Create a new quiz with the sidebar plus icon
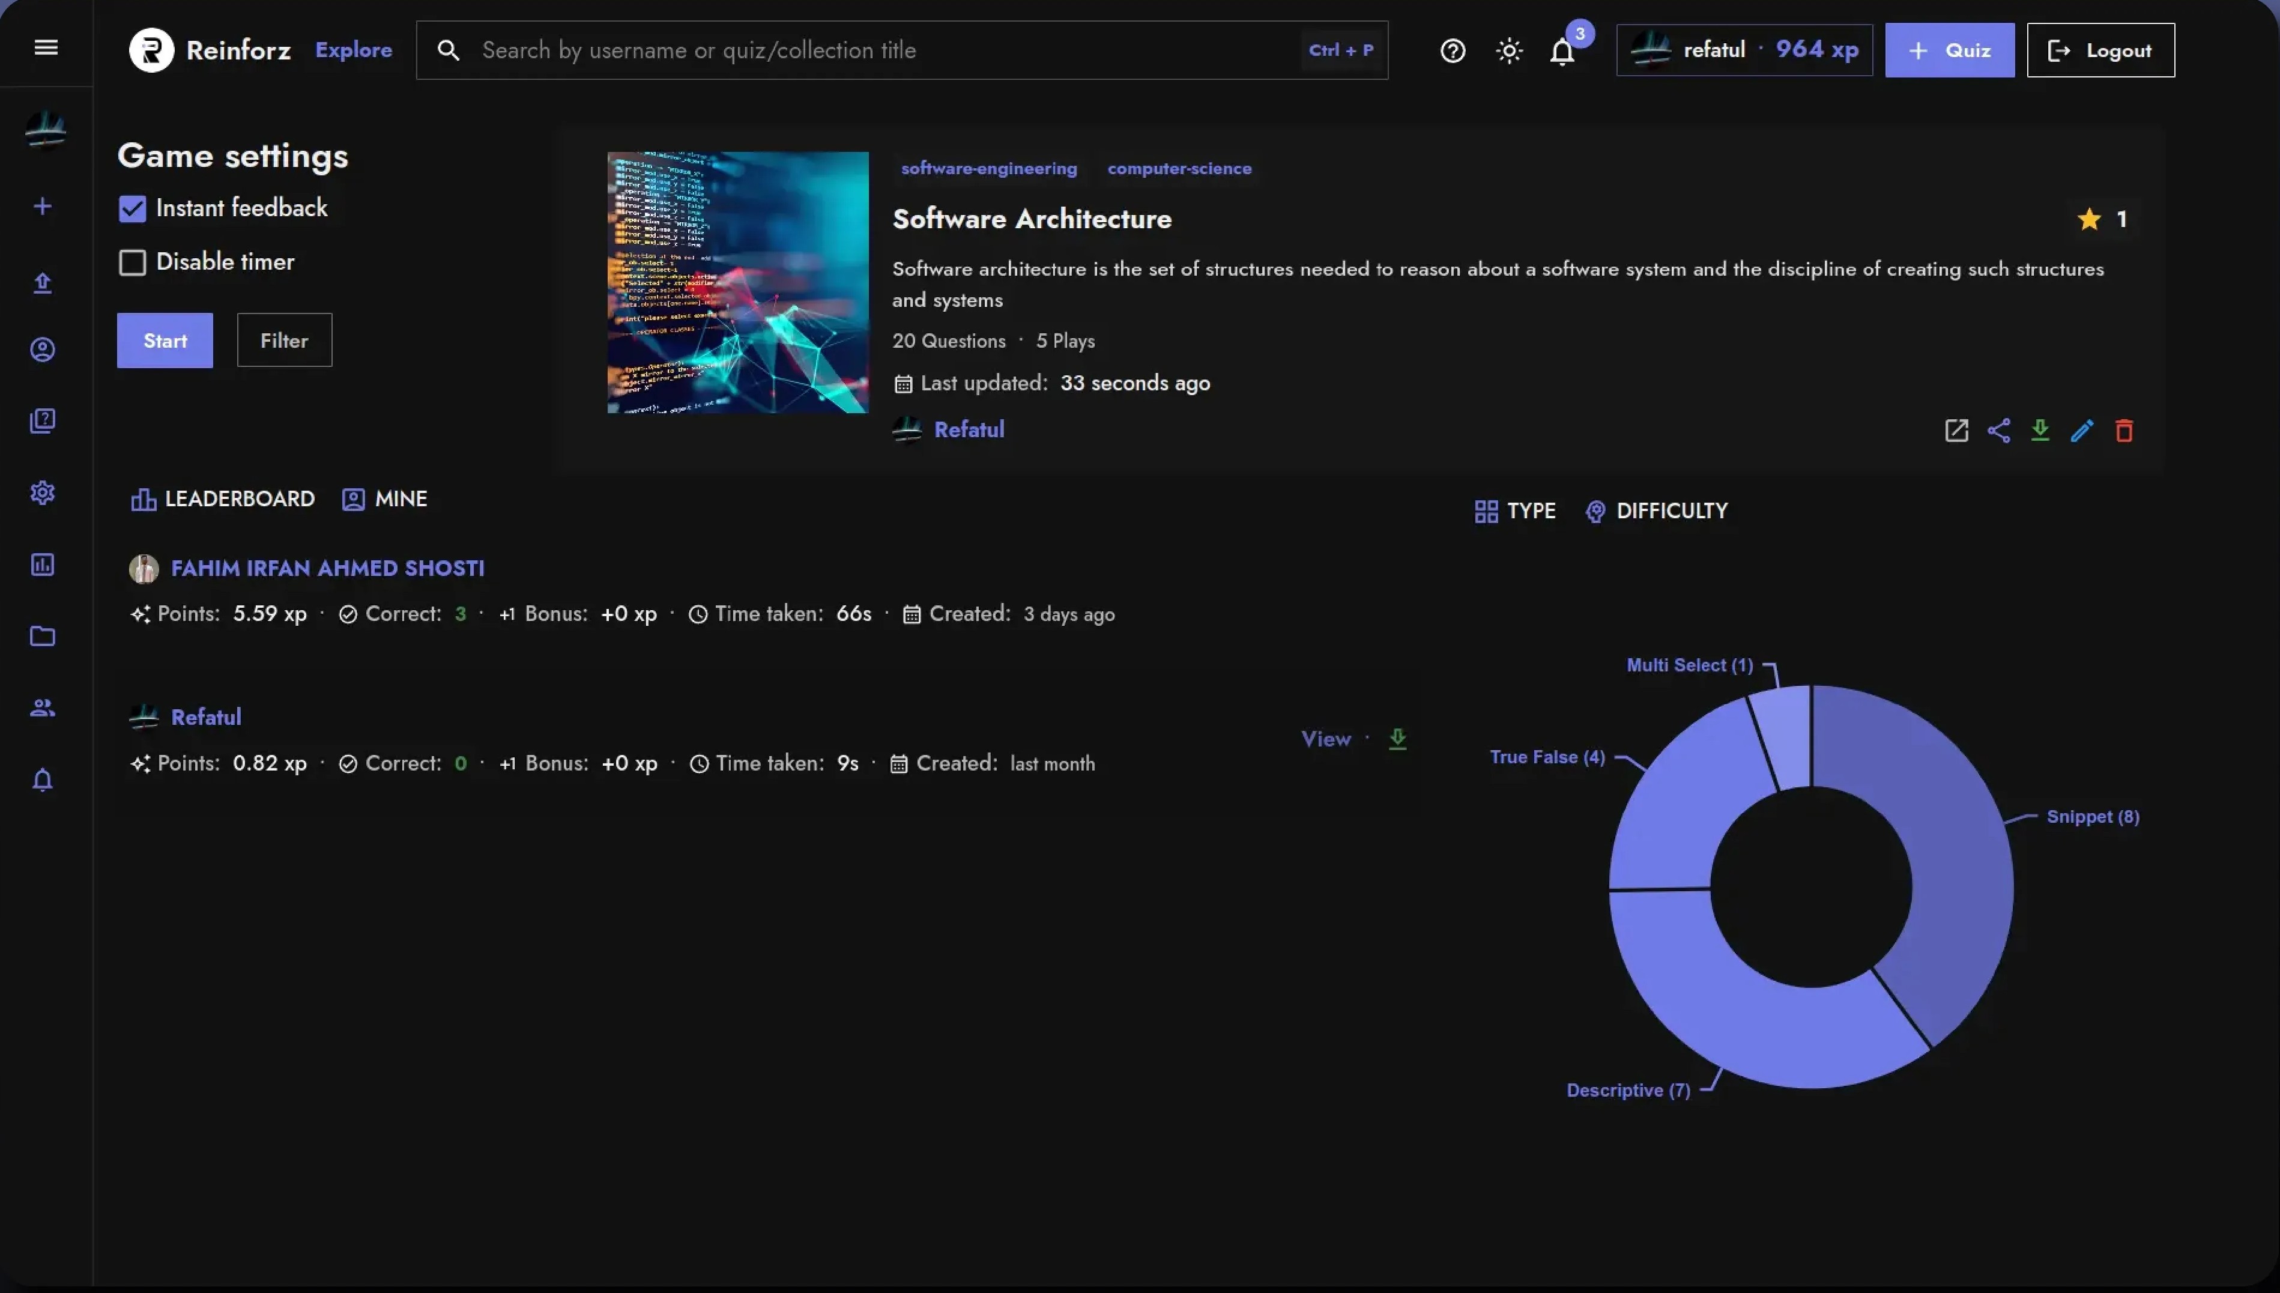This screenshot has width=2280, height=1293. (x=43, y=206)
